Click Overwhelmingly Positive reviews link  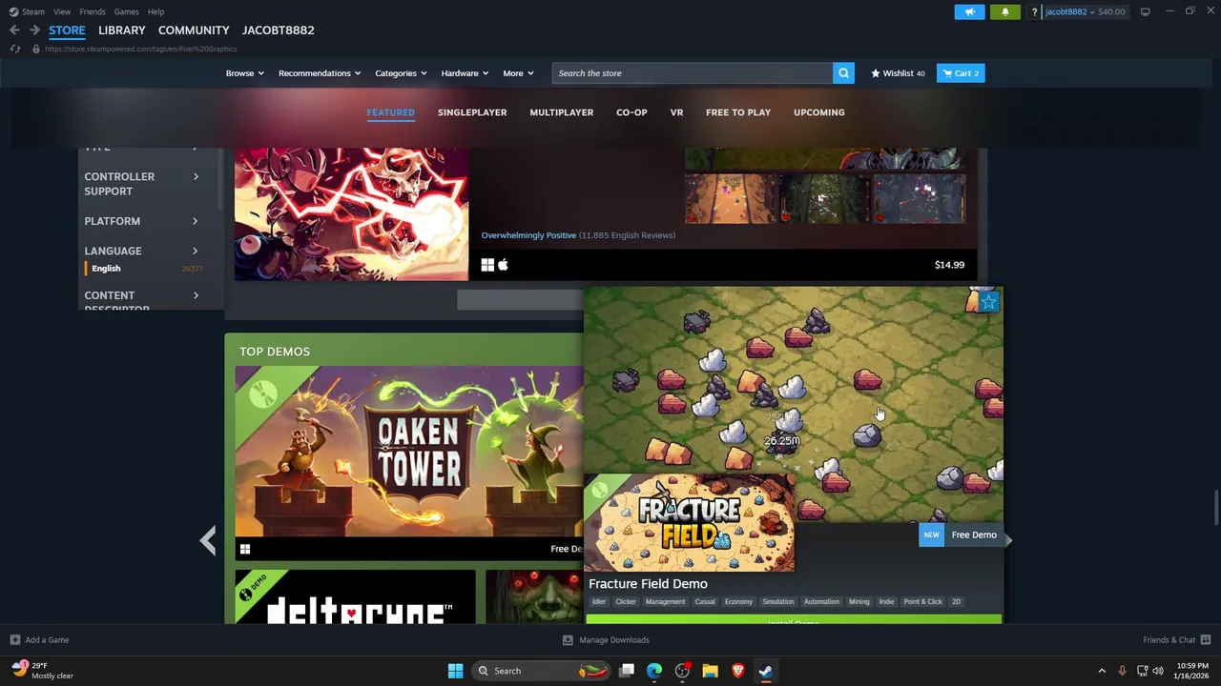click(528, 235)
